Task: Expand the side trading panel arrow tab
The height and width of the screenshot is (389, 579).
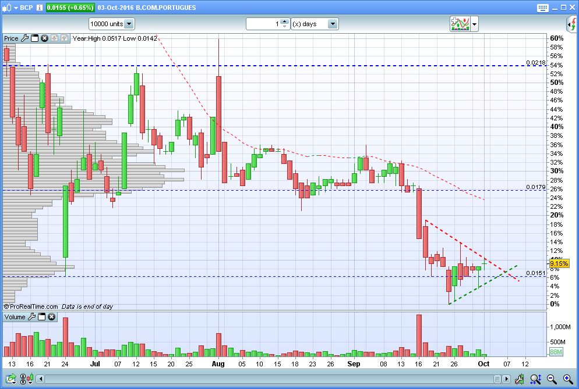Action: (x=572, y=24)
